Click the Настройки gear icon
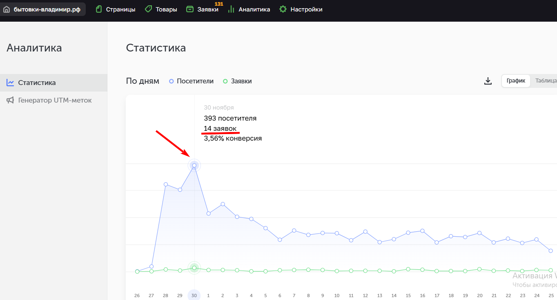 pos(283,9)
